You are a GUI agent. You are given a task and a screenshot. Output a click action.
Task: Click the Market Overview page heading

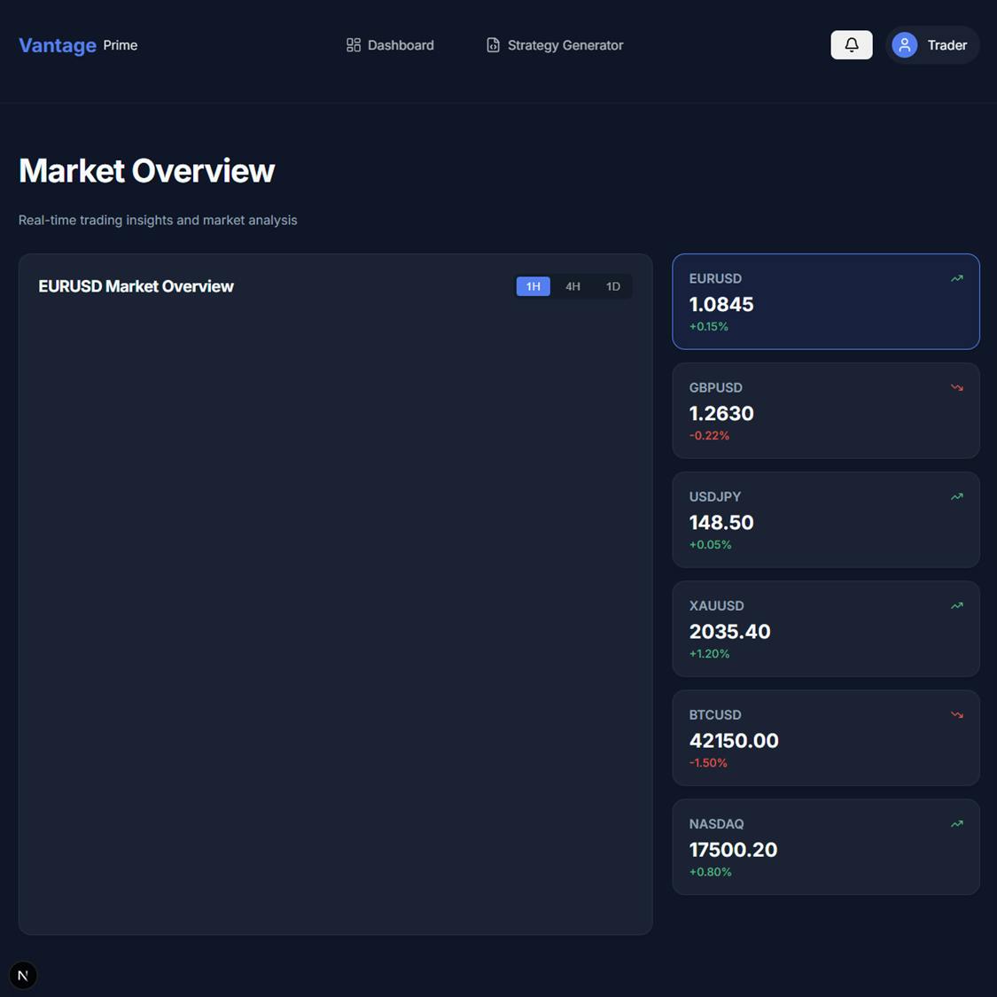[x=147, y=170]
